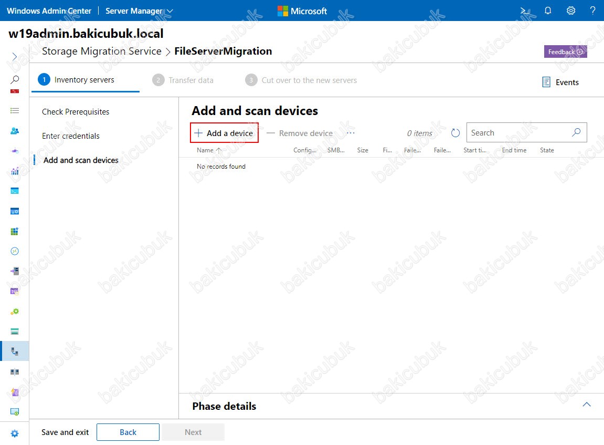Open the Roles and features tool
The width and height of the screenshot is (604, 445).
(15, 271)
